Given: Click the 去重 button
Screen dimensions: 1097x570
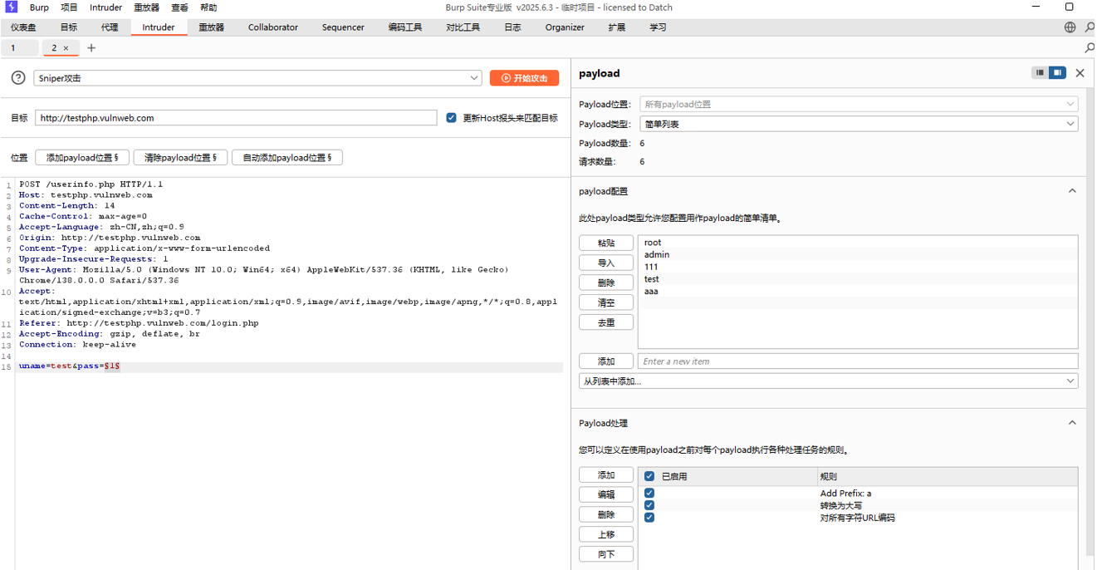Looking at the screenshot, I should (606, 322).
